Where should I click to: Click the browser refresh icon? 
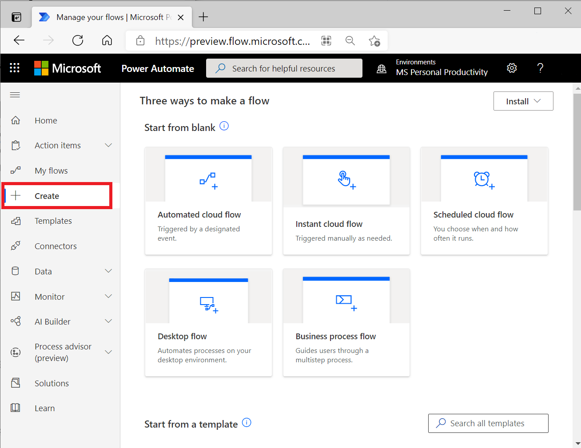pyautogui.click(x=78, y=40)
